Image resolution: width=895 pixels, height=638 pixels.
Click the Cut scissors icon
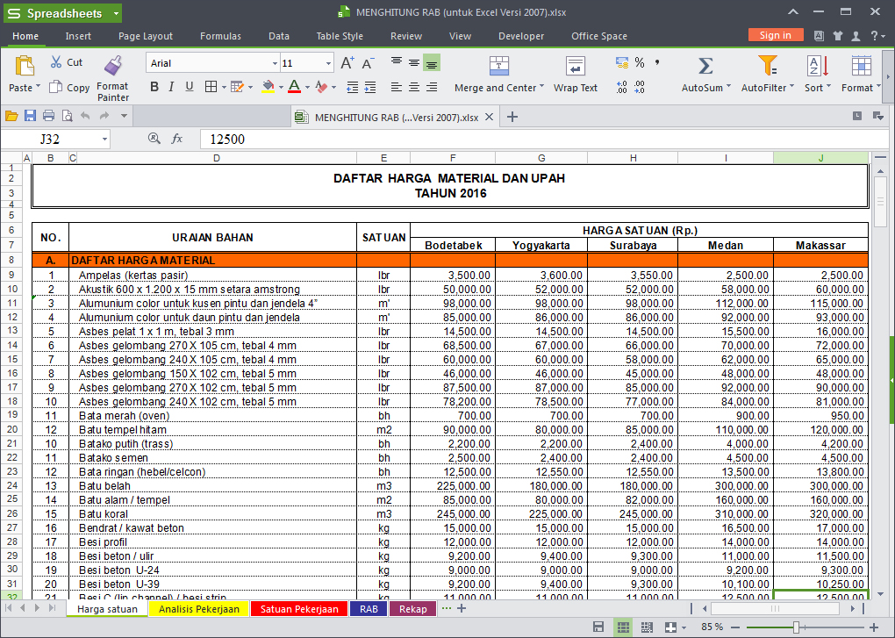click(56, 62)
